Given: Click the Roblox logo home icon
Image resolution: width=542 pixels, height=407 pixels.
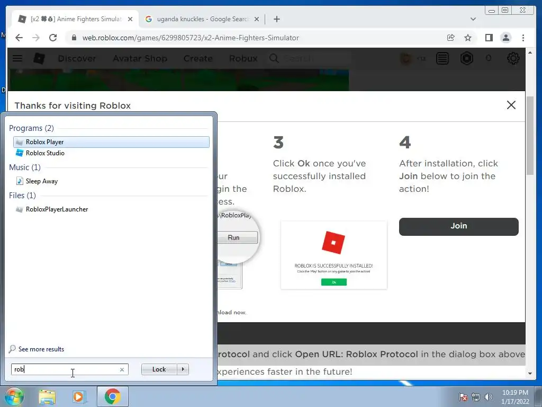Looking at the screenshot, I should [x=39, y=58].
